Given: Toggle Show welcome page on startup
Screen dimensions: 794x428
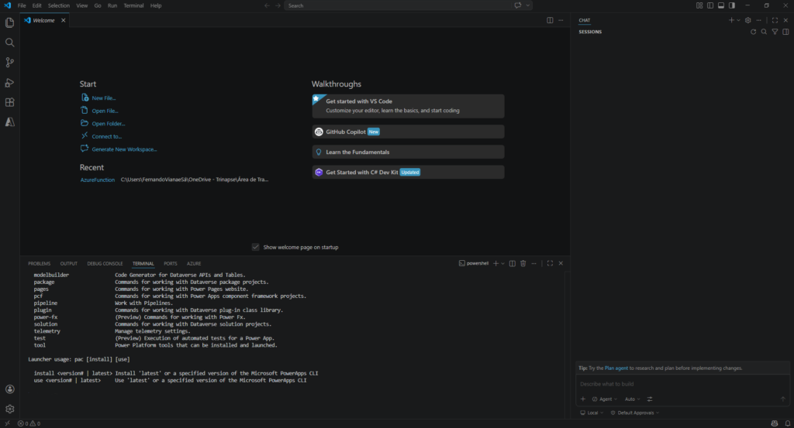Looking at the screenshot, I should 256,247.
